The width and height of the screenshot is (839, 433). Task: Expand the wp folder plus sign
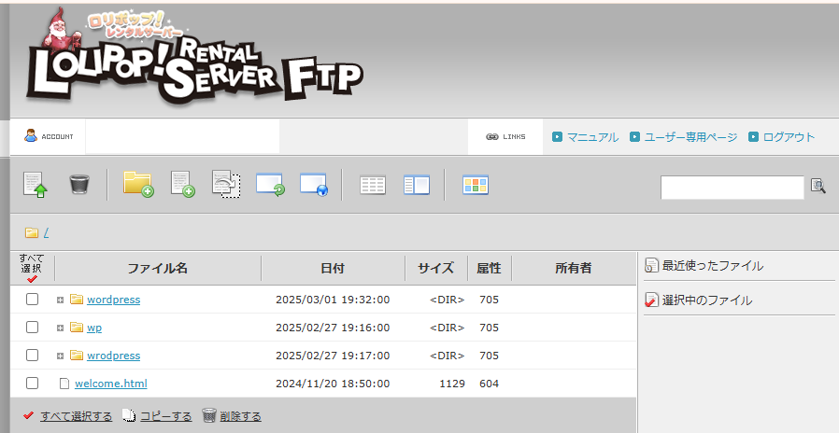coord(60,328)
